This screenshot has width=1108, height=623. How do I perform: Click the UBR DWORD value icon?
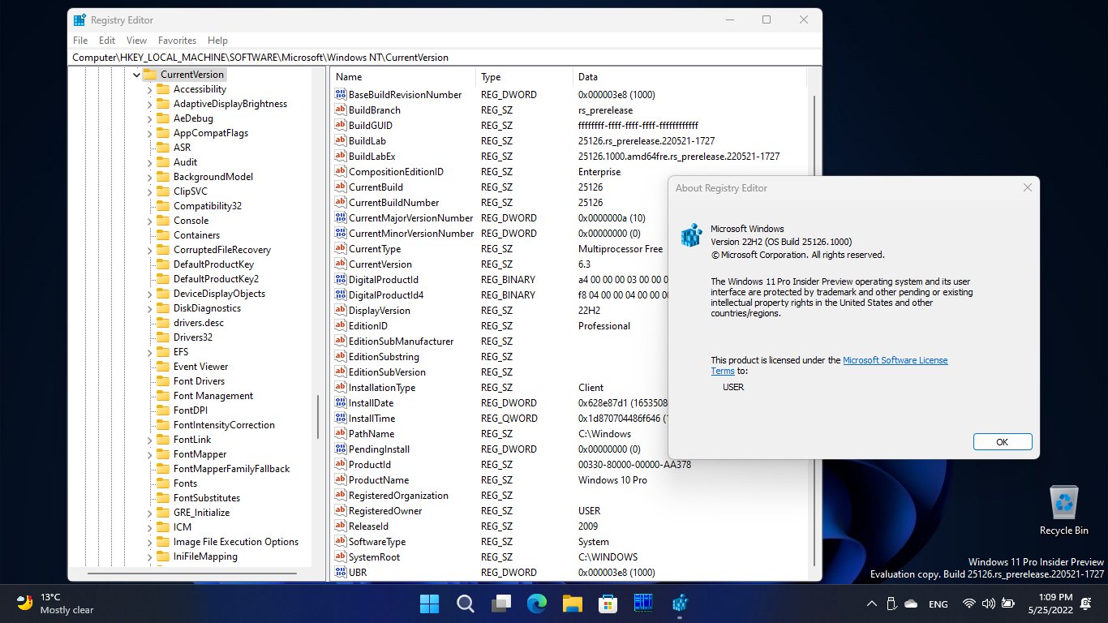coord(341,573)
